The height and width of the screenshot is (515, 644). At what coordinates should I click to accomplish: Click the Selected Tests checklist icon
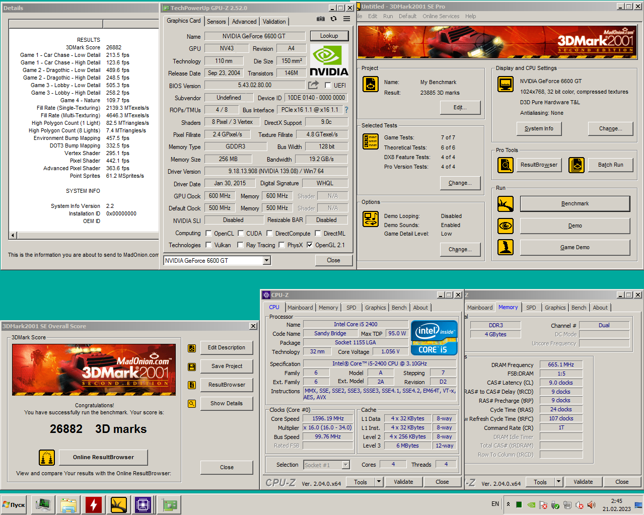[x=371, y=141]
